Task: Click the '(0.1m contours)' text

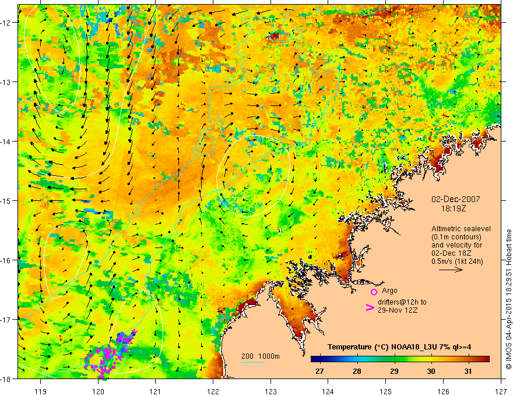Action: 456,237
